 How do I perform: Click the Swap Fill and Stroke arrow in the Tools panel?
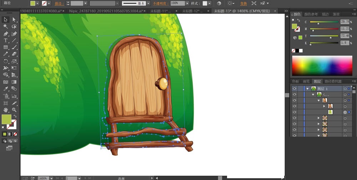[15, 116]
